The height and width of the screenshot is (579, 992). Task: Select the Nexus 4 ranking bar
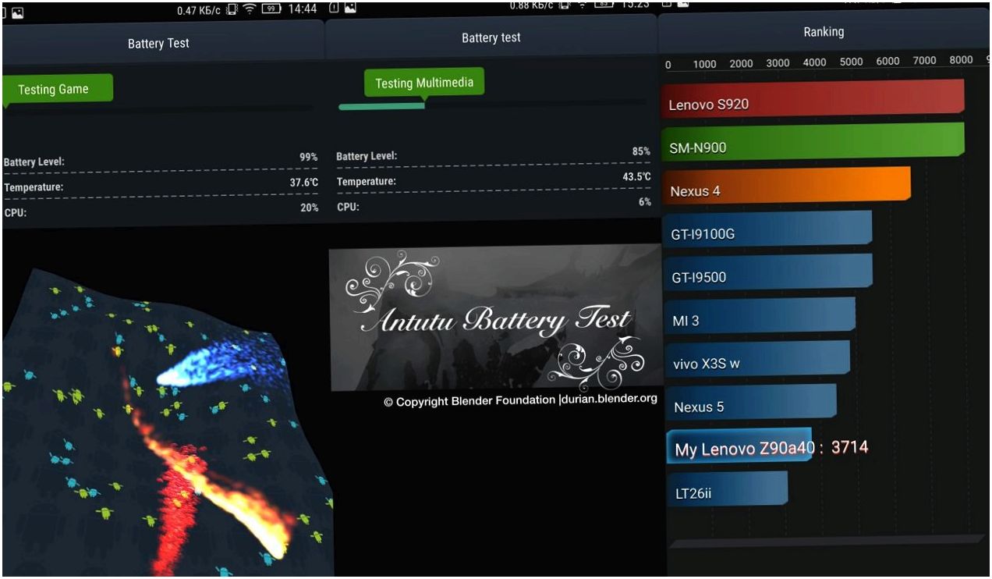[x=786, y=187]
